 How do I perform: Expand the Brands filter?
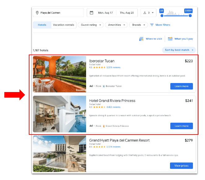[x=138, y=25]
